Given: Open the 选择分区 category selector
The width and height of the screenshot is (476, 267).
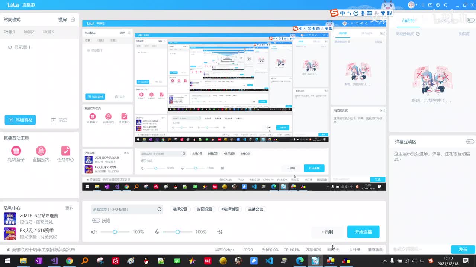Looking at the screenshot, I should (180, 209).
